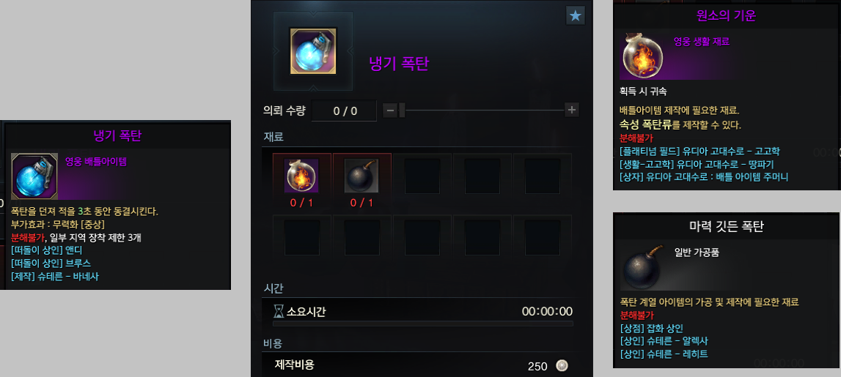The height and width of the screenshot is (377, 841).
Task: Click the 의뢰 수량 0 / 0 field
Action: click(344, 111)
